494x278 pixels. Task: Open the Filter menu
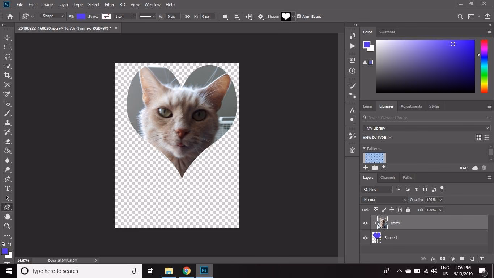[109, 4]
